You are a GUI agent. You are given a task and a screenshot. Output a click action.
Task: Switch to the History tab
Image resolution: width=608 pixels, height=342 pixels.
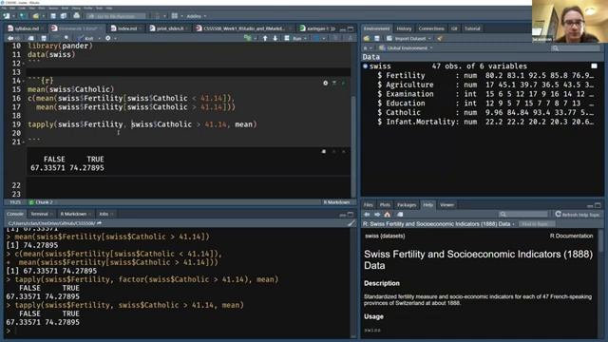tap(404, 28)
